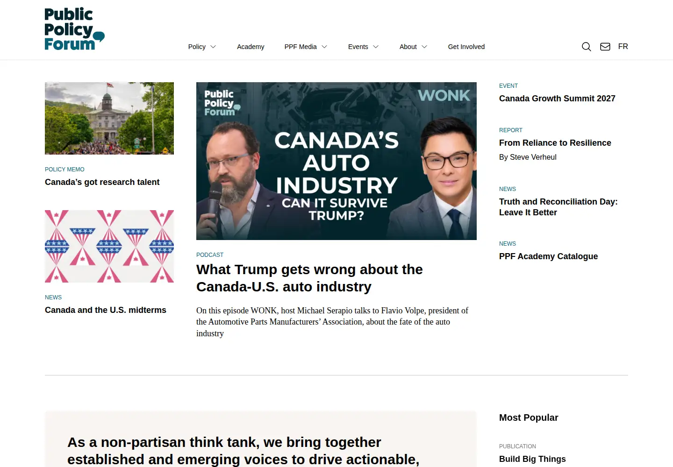
Task: Open the flag-pattern midterms thumbnail
Action: 109,246
